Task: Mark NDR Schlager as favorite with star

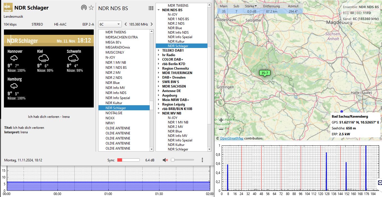Action: (x=91, y=8)
